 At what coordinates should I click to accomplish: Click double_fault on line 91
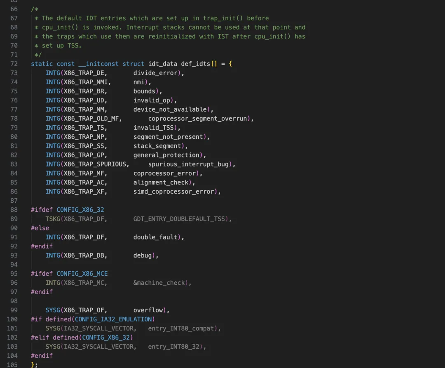155,237
